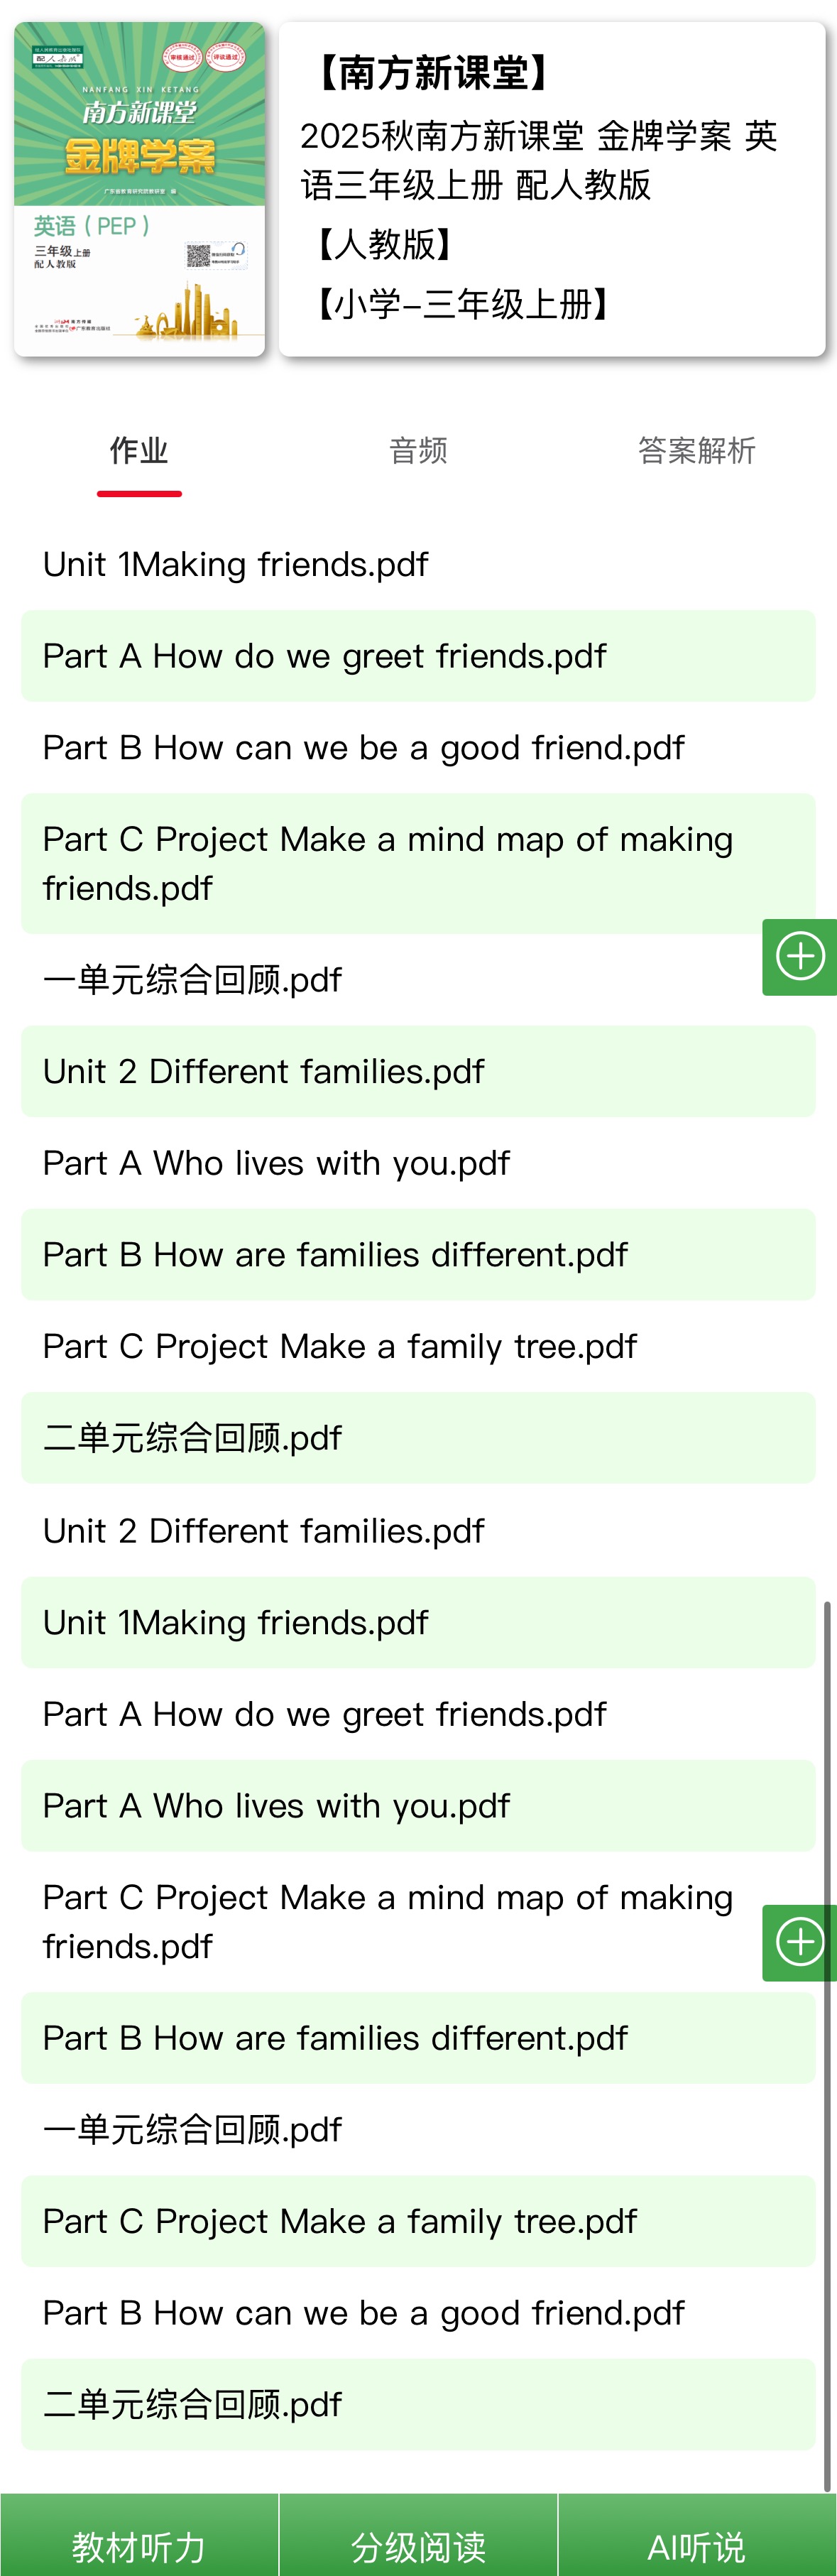Switch to the 音频 tab
Viewport: 837px width, 2576px height.
(418, 451)
